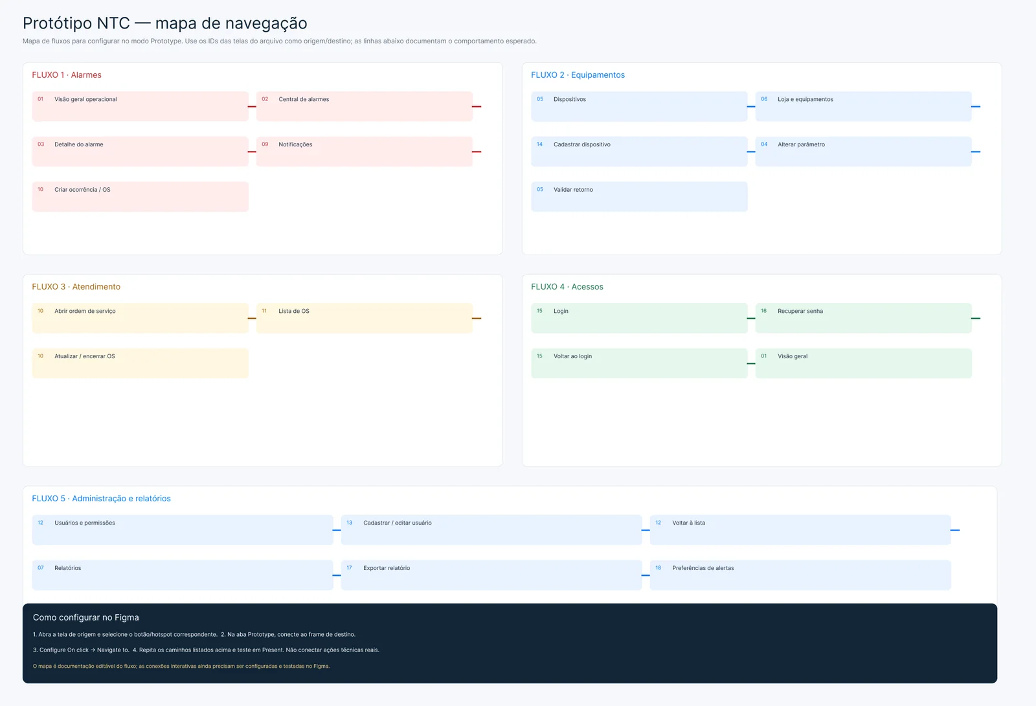The height and width of the screenshot is (706, 1036).
Task: Click the Cadastrar dispositivo card
Action: coord(639,152)
